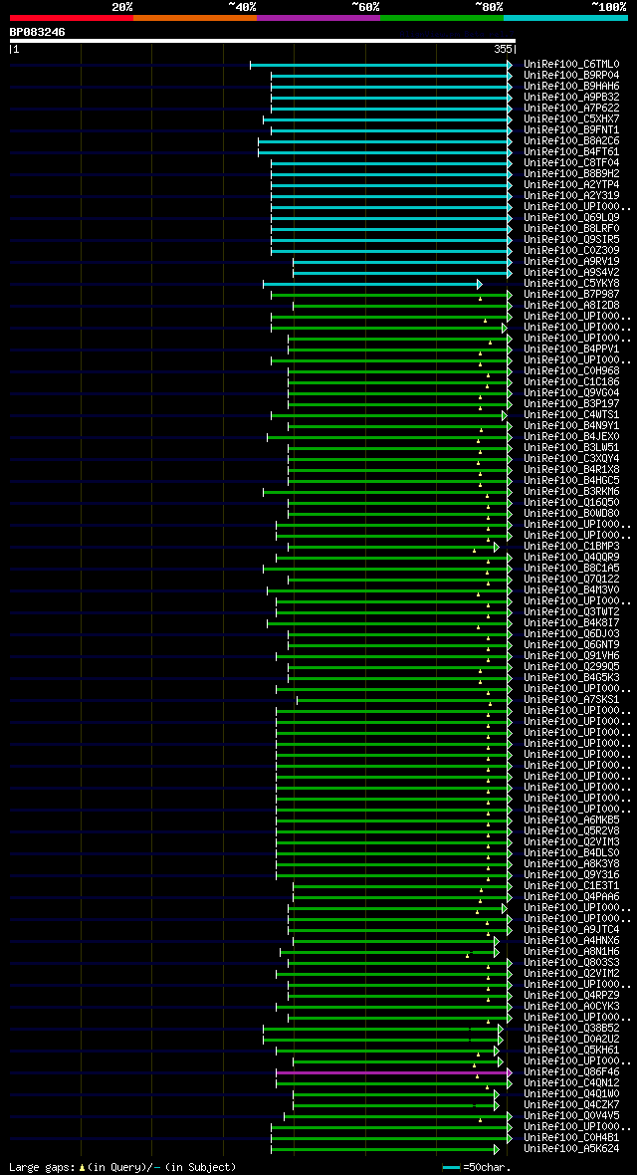
Task: Open hit UniRef100_C0H968
Action: click(x=571, y=371)
